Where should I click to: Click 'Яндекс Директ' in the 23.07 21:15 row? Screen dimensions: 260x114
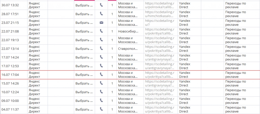(34, 23)
